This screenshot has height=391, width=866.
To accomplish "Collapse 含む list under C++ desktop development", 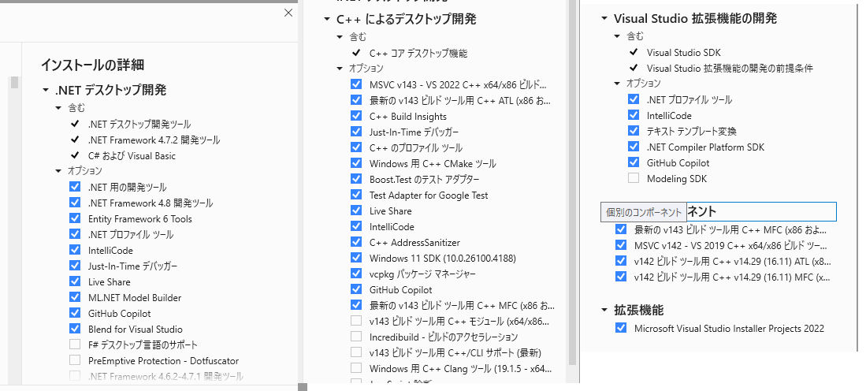I will [x=340, y=37].
